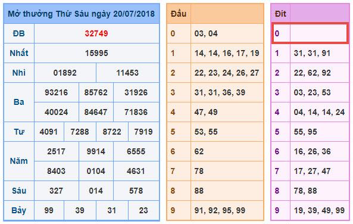Image resolution: width=353 pixels, height=224 pixels.
Task: Select Ba prize number 93216
Action: pos(57,92)
